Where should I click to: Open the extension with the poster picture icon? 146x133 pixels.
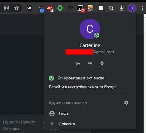click(x=91, y=8)
